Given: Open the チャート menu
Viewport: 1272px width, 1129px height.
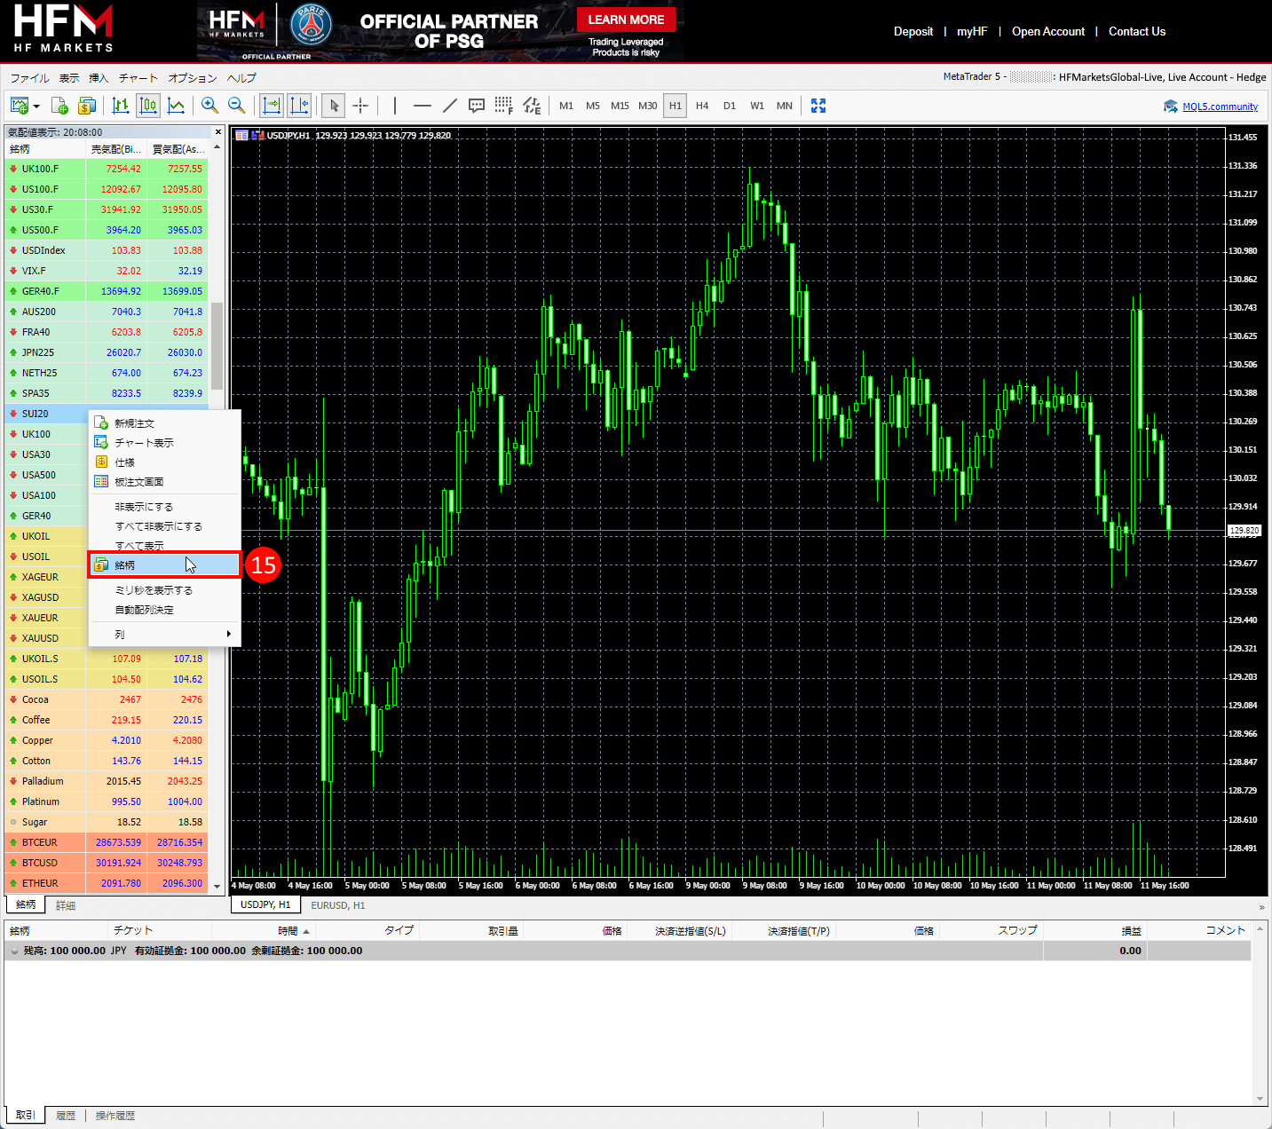Looking at the screenshot, I should (x=138, y=78).
